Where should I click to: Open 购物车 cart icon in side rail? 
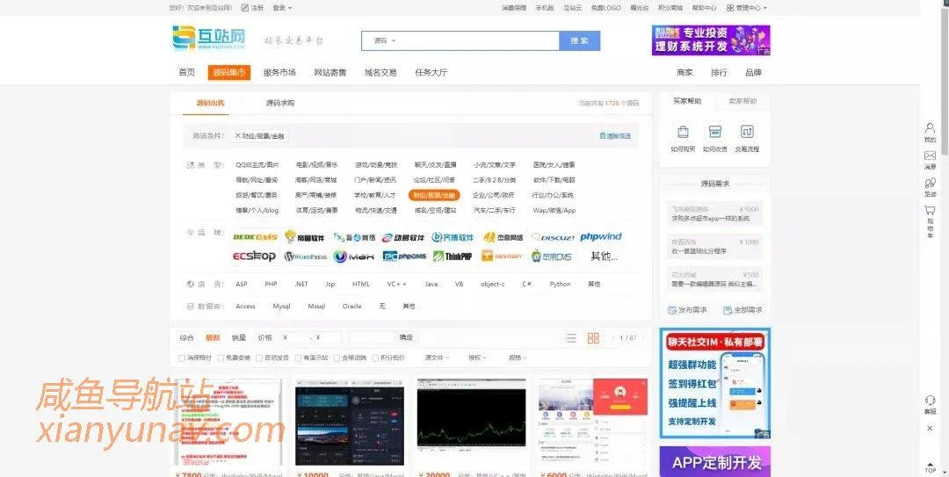pyautogui.click(x=930, y=210)
